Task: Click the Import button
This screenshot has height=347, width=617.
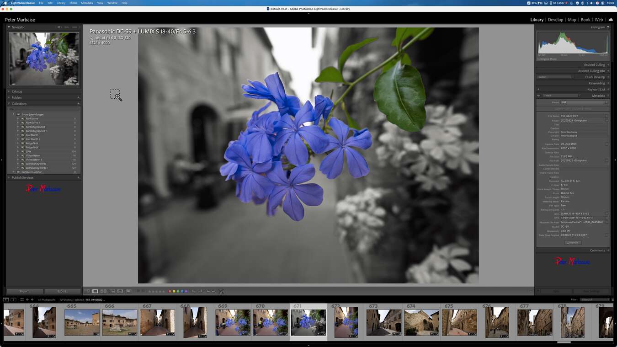Action: pyautogui.click(x=25, y=291)
